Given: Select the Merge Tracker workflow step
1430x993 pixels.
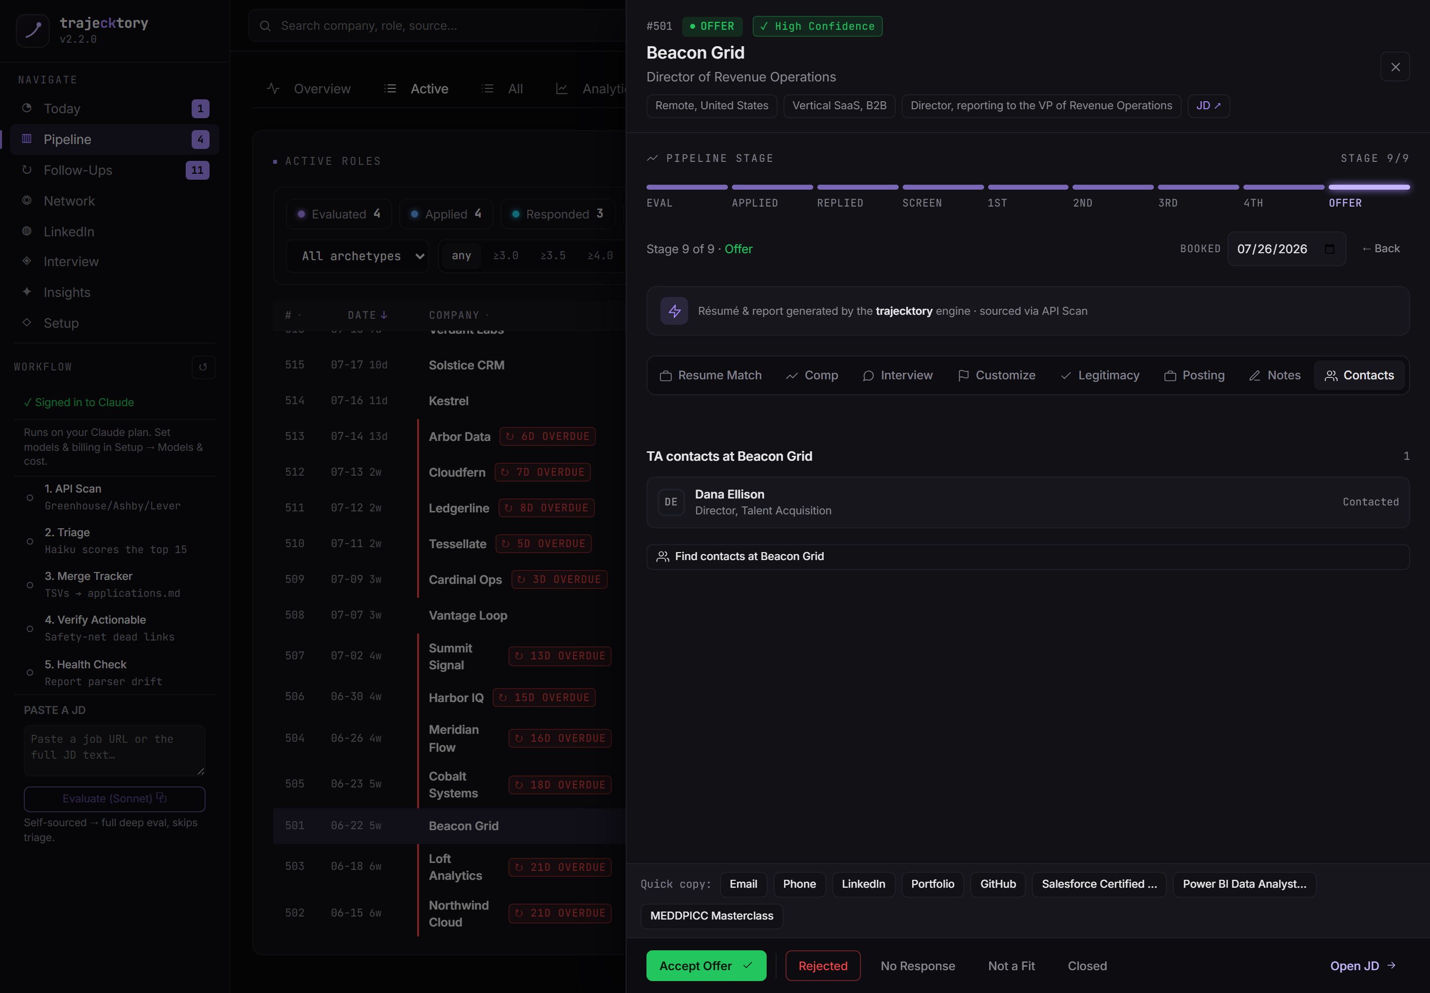Looking at the screenshot, I should coord(115,584).
